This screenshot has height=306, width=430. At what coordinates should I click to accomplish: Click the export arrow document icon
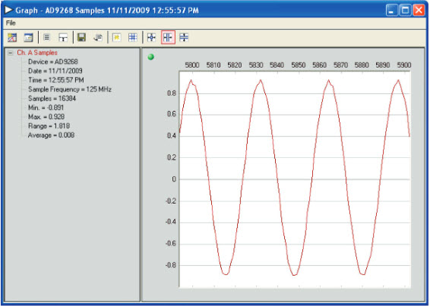coord(98,37)
